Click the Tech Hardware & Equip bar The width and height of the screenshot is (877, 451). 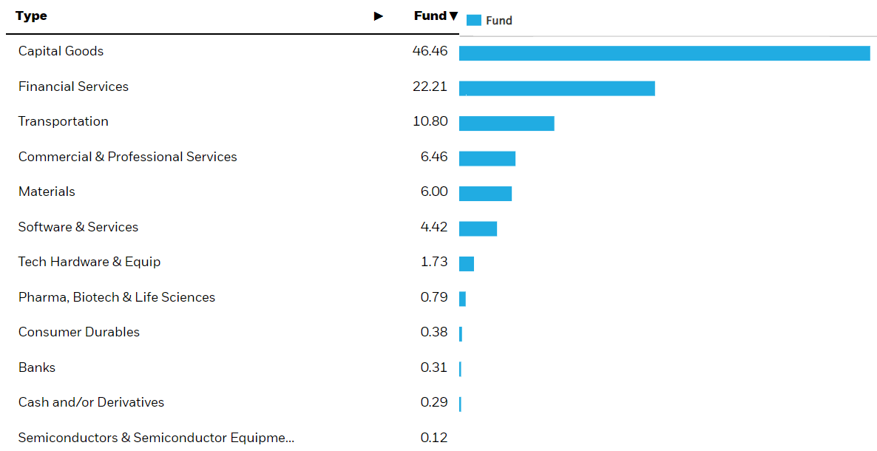pos(466,262)
